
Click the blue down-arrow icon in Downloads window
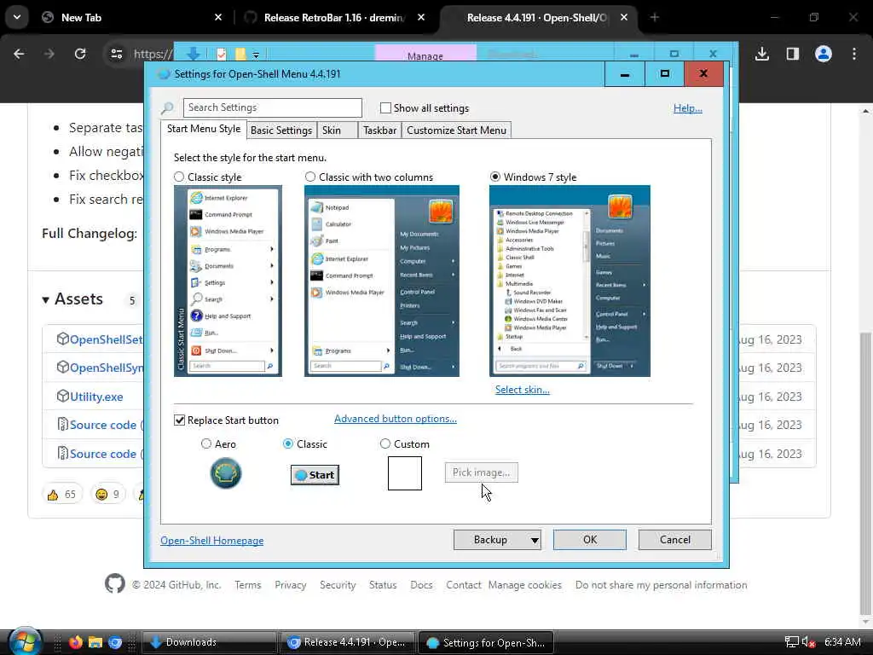194,54
